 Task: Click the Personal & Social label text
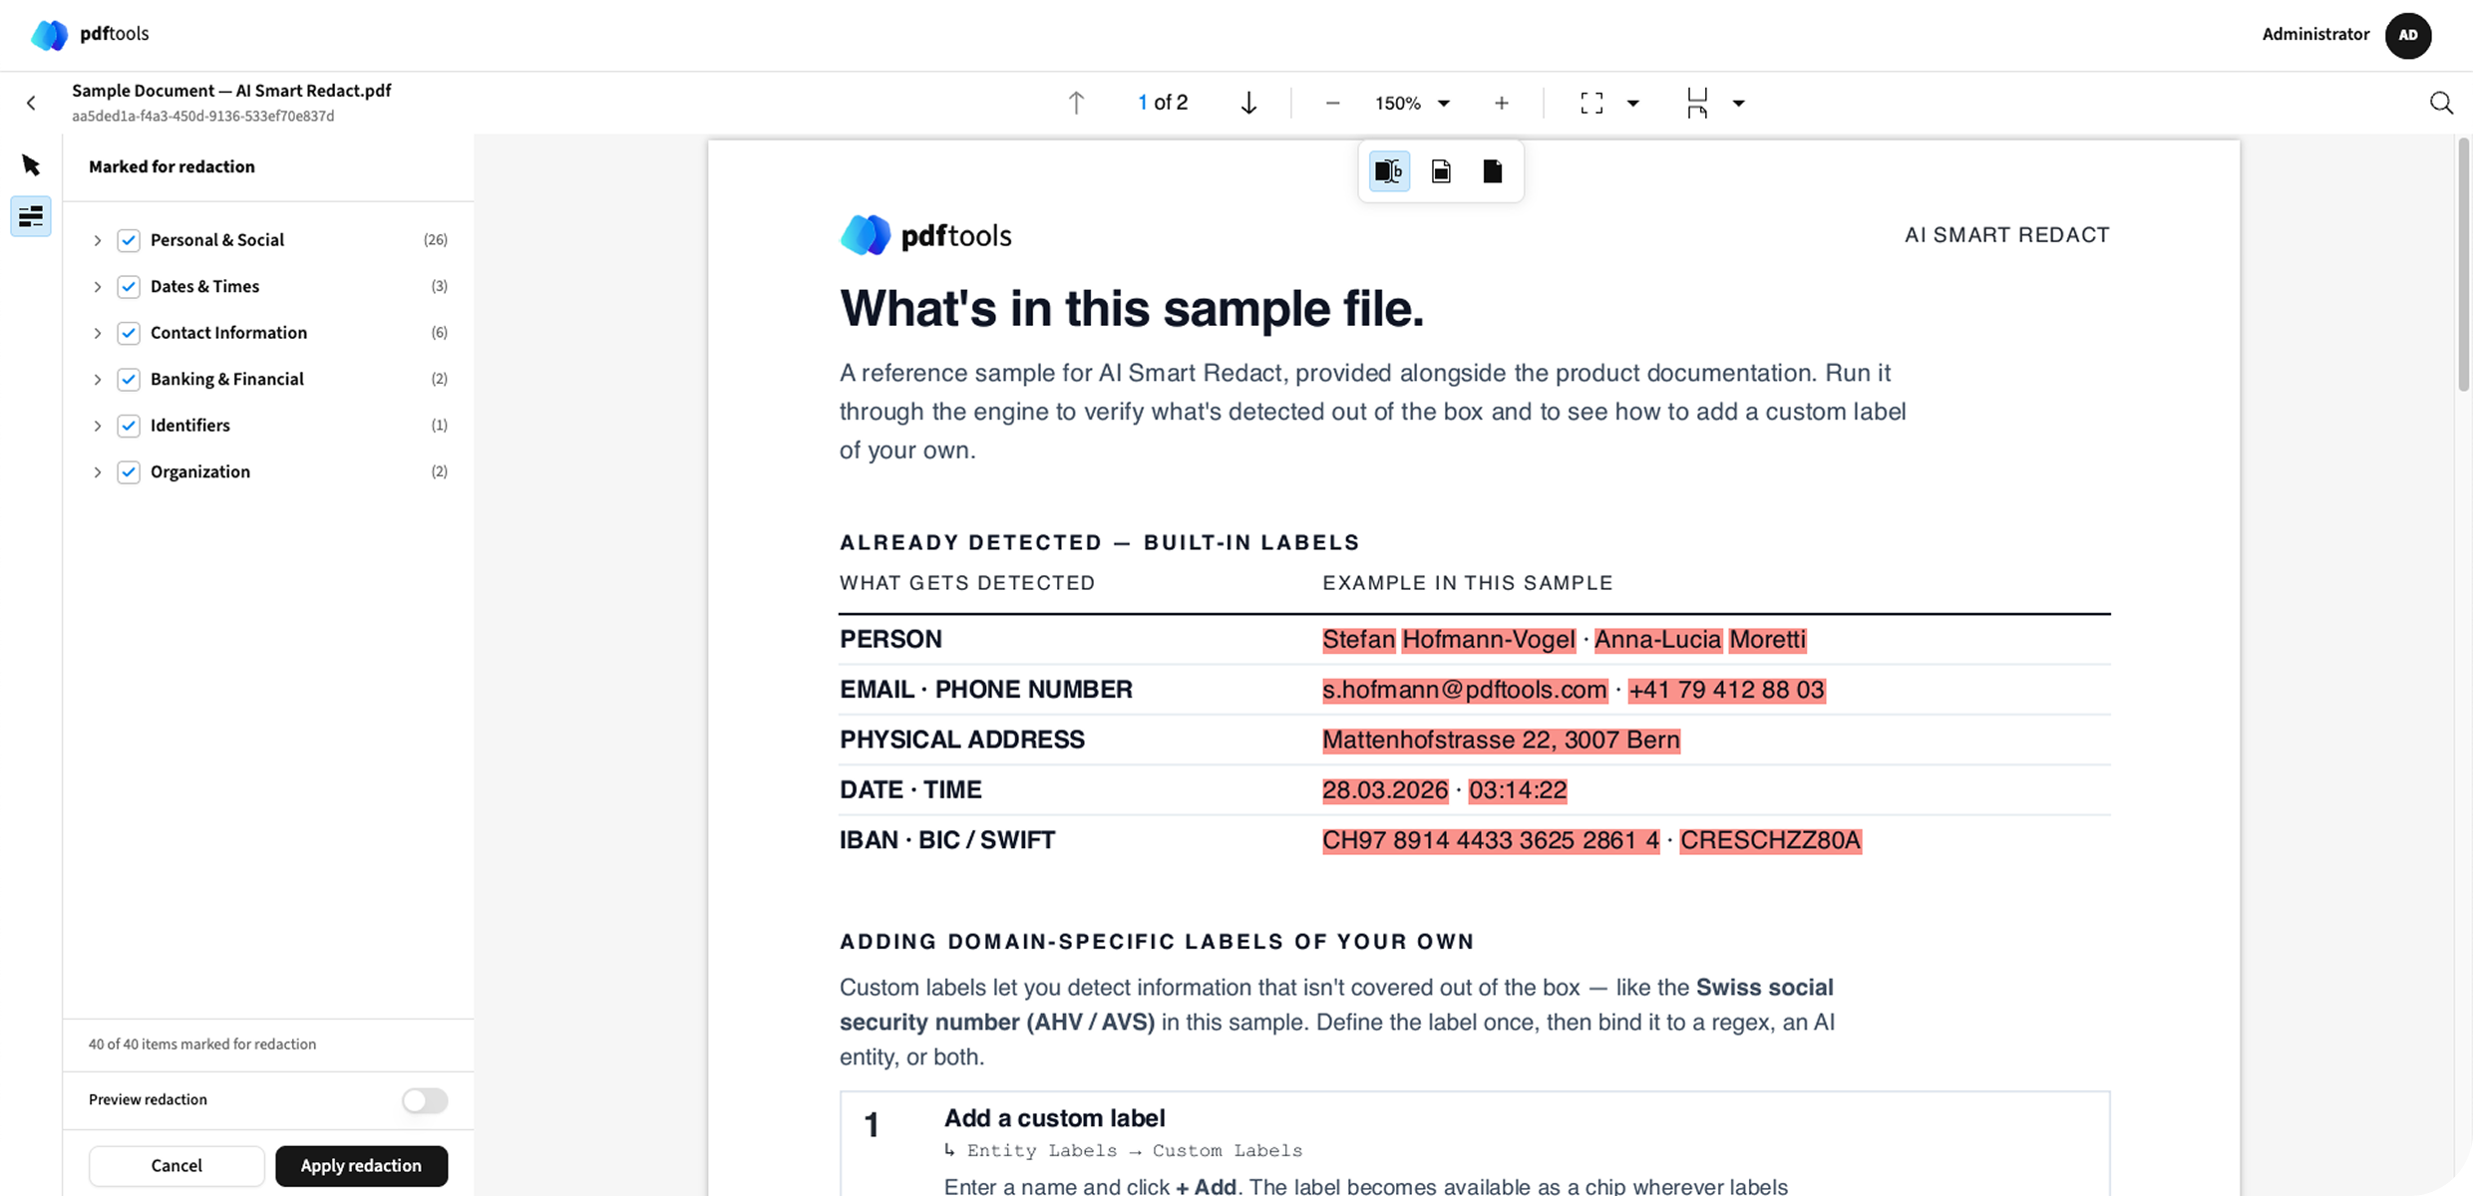click(217, 240)
